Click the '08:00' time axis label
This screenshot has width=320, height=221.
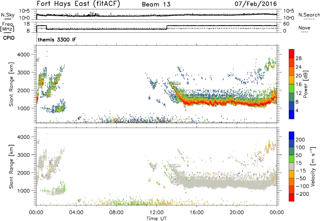pyautogui.click(x=116, y=213)
